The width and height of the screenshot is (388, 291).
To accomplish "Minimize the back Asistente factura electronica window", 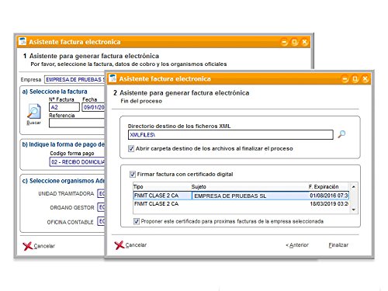I will tap(285, 42).
